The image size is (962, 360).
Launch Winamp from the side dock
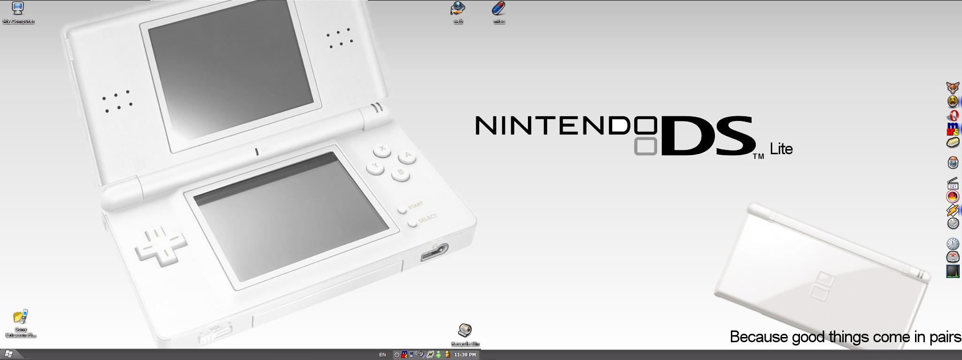953,210
